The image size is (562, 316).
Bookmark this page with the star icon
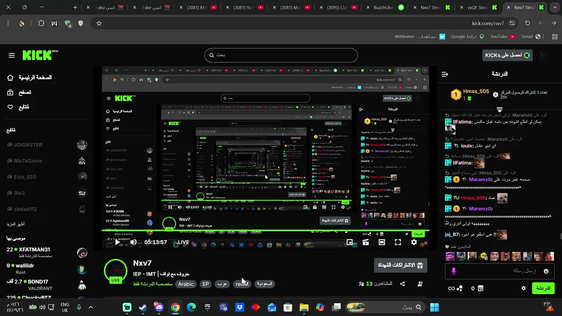pos(99,23)
